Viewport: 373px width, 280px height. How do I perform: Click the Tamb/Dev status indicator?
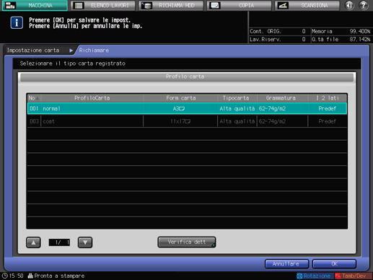point(354,276)
